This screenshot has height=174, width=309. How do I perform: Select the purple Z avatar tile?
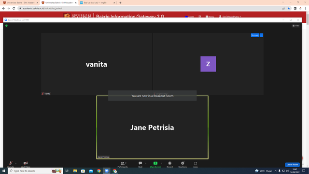click(208, 64)
